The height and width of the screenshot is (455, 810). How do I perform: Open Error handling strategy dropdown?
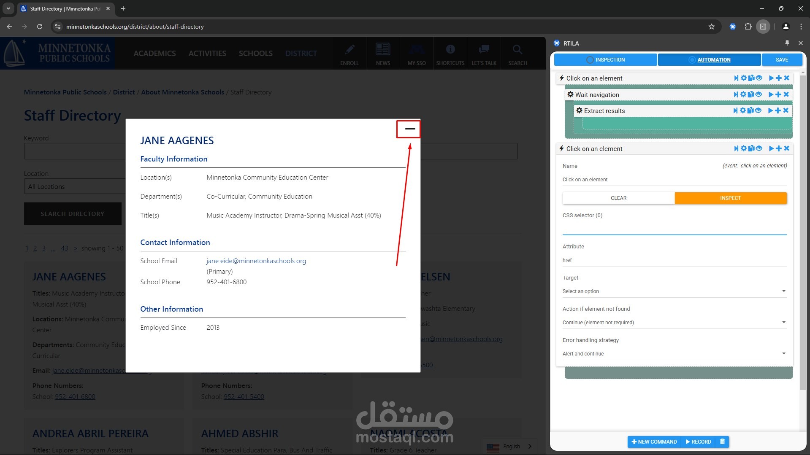point(674,354)
